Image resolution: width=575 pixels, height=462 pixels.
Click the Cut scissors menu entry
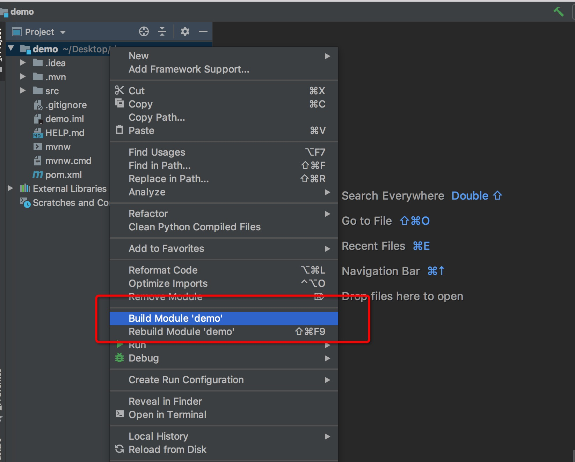coord(136,91)
